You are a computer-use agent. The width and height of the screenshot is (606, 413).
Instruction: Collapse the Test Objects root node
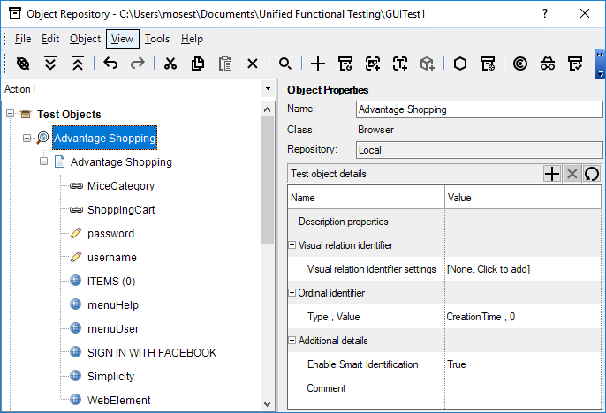(x=10, y=114)
